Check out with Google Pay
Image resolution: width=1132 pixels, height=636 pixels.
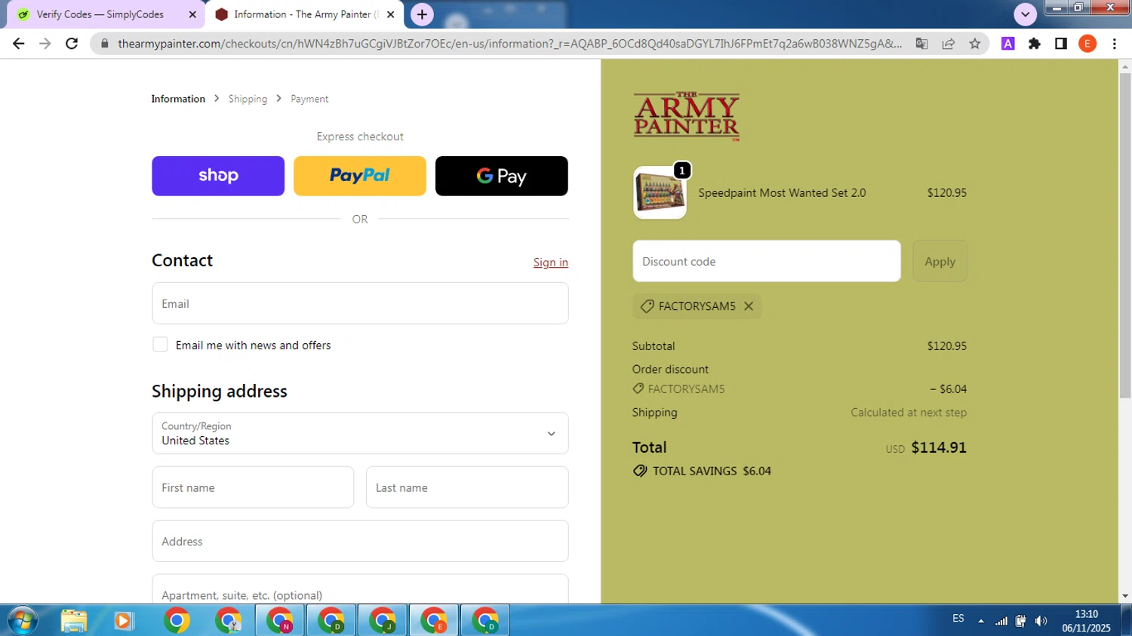click(x=502, y=176)
